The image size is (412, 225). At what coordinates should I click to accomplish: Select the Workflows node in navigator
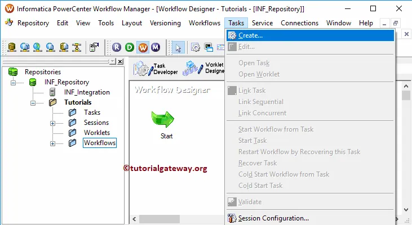(100, 143)
